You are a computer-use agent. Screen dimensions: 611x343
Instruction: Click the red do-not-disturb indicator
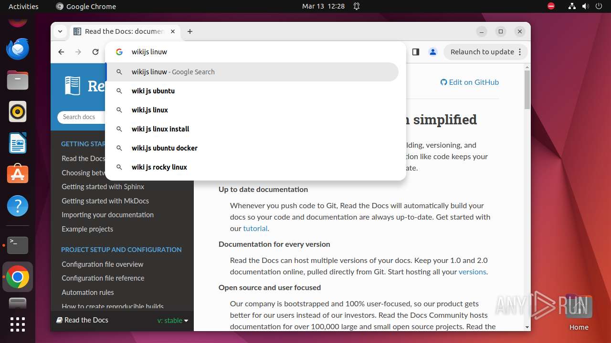tap(551, 6)
